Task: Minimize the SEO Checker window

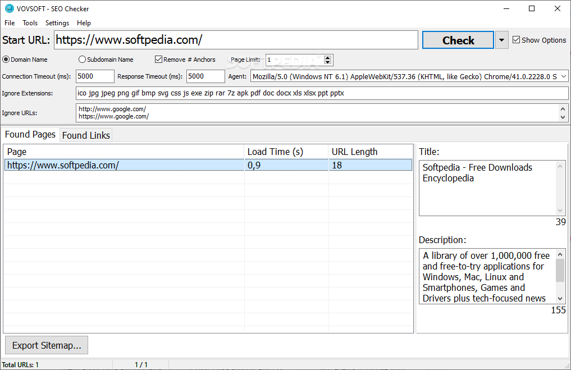Action: click(506, 8)
